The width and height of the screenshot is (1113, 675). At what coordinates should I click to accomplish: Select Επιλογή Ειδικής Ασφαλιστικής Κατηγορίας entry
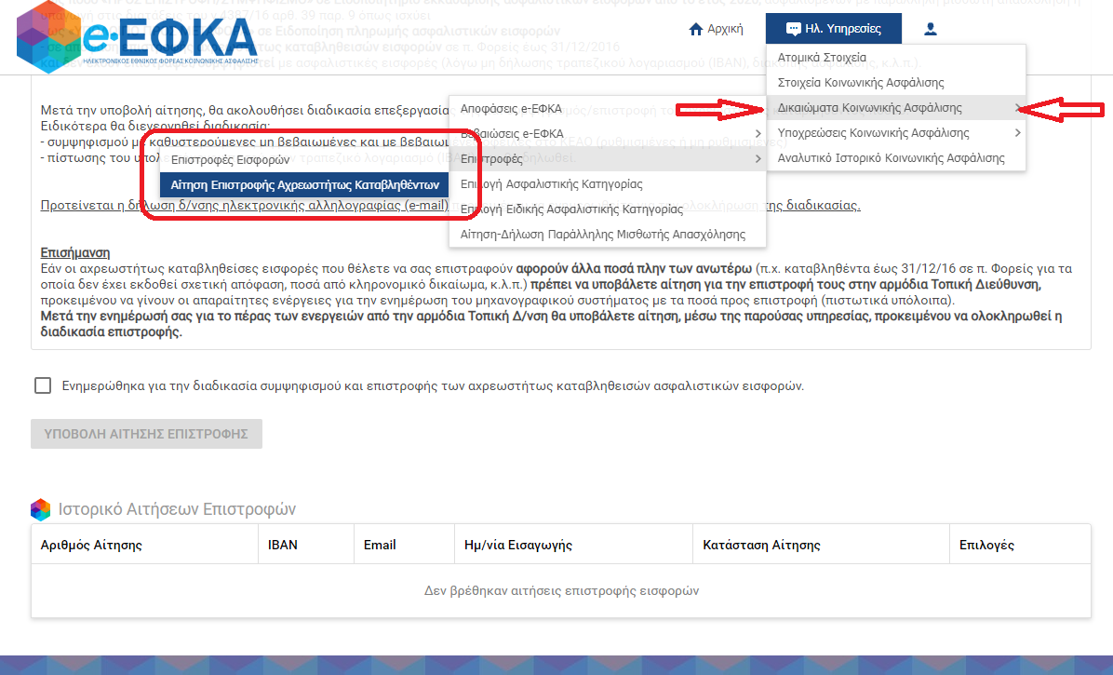[608, 209]
